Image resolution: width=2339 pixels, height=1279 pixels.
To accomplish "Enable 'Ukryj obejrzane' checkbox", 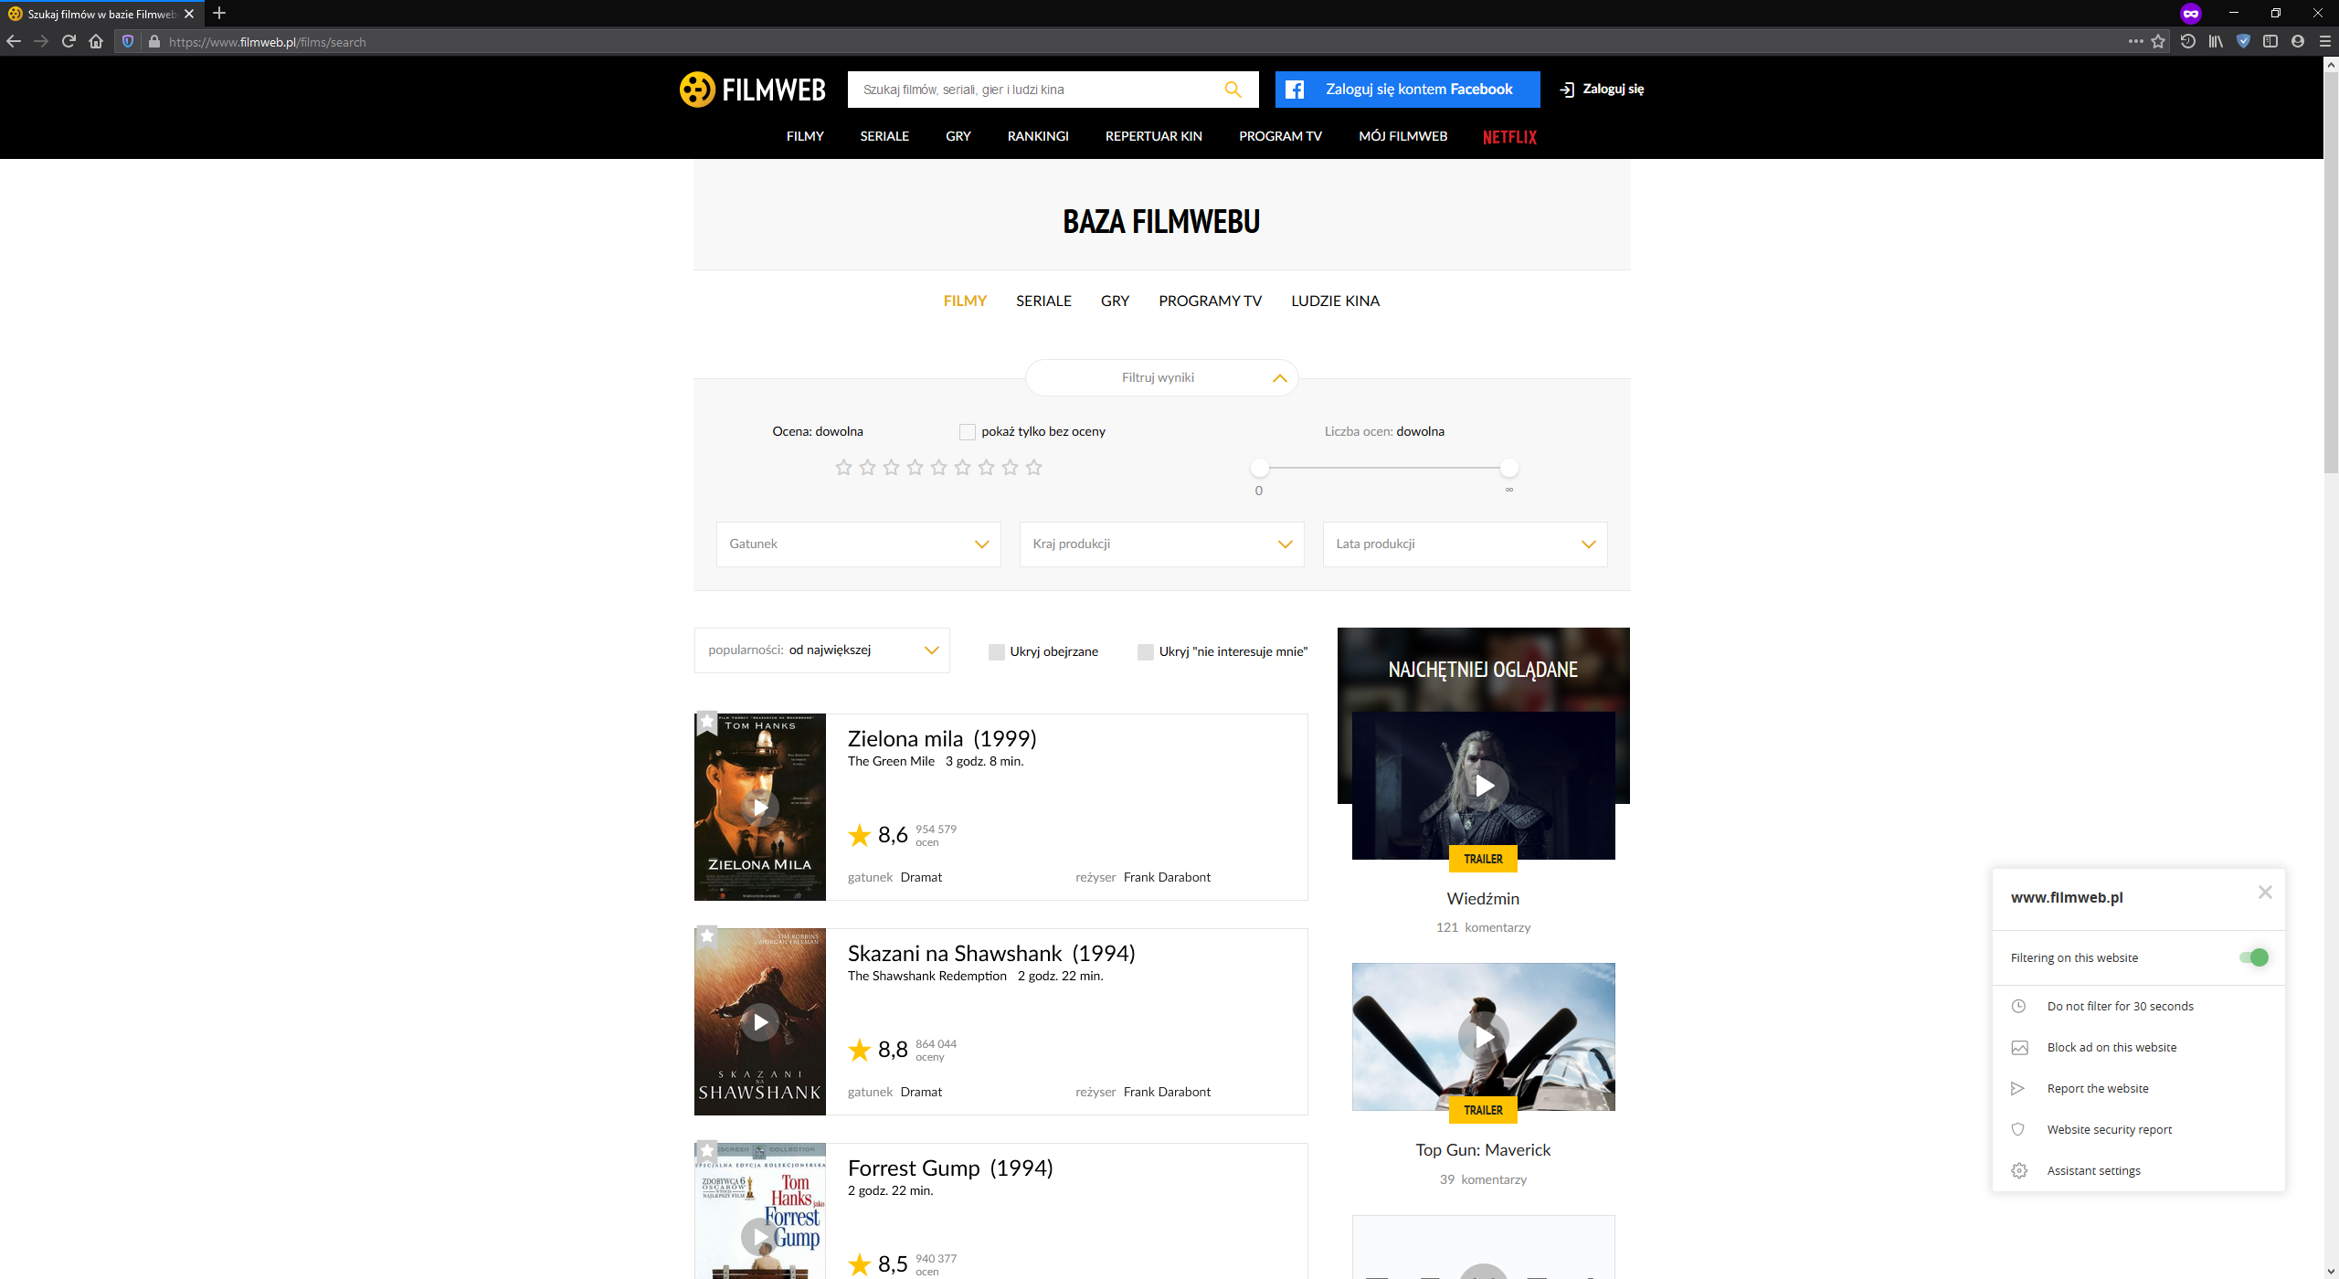I will tap(996, 652).
